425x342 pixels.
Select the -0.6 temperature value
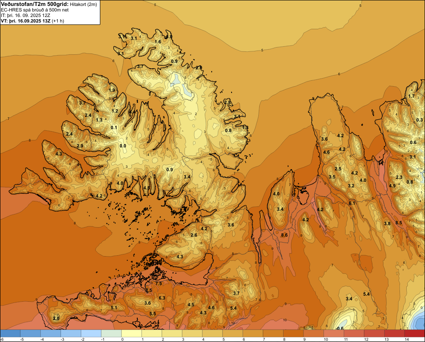340,328
